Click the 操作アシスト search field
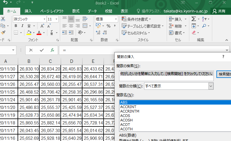231x141 pixels. (149, 11)
